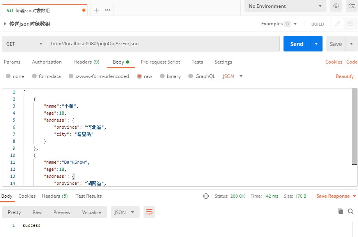Select the GET 传递json对象数组 request tab
Viewport: 358px width, 237px height.
[x=45, y=10]
